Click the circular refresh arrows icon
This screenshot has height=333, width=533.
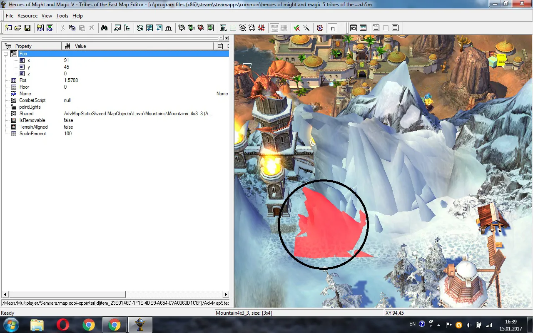pyautogui.click(x=140, y=28)
